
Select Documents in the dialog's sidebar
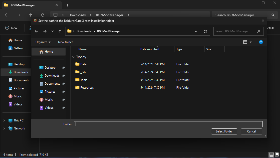pos(52,84)
